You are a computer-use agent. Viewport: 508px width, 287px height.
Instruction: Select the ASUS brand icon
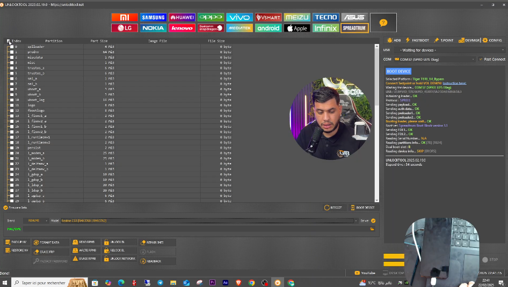click(x=354, y=17)
